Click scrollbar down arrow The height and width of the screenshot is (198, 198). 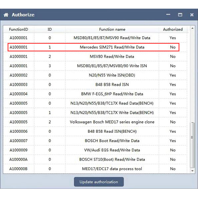coord(192,171)
